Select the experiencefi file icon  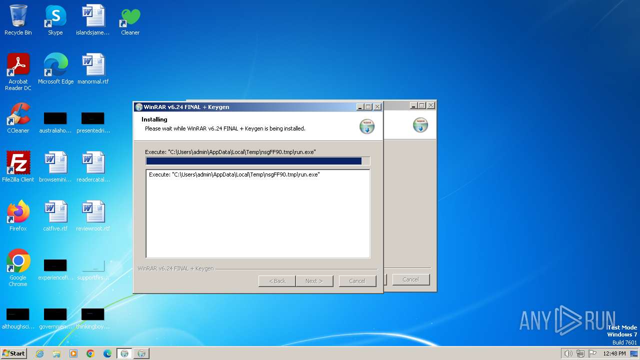click(x=55, y=270)
